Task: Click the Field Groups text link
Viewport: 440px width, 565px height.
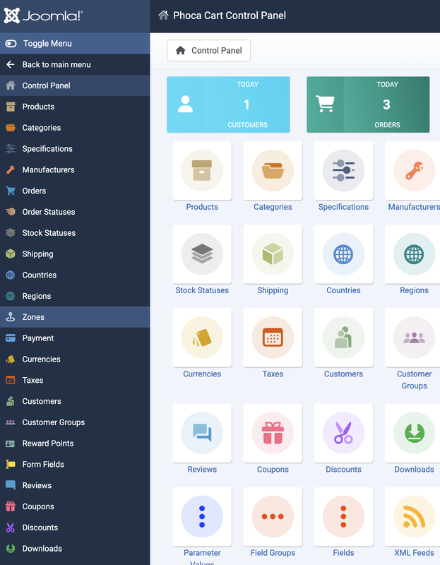Action: click(x=273, y=553)
